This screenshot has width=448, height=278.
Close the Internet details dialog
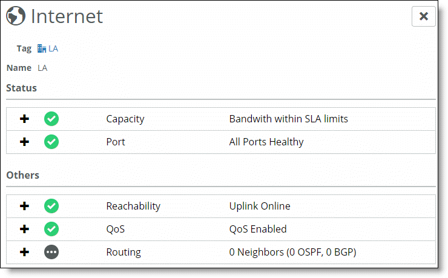coord(423,16)
